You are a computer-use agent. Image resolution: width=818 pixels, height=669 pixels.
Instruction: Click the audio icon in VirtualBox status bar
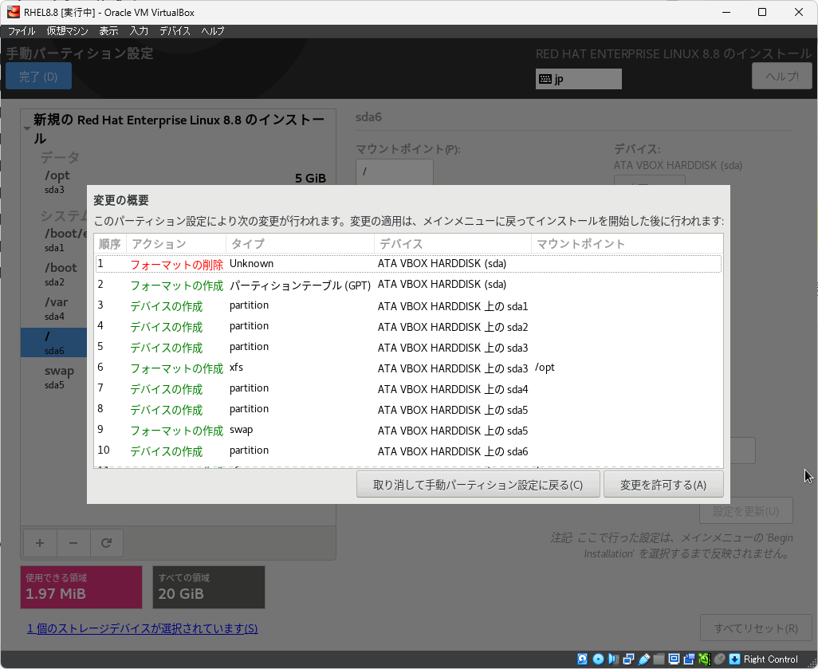614,659
